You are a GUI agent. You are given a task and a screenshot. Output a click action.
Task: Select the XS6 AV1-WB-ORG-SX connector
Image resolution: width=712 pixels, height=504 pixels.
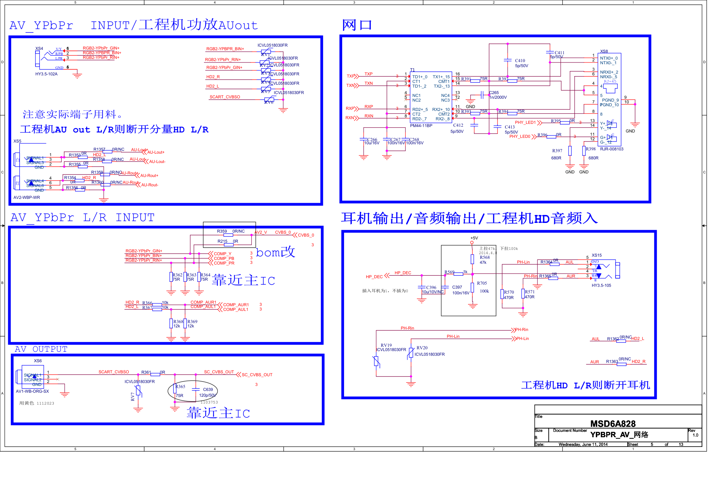[30, 376]
